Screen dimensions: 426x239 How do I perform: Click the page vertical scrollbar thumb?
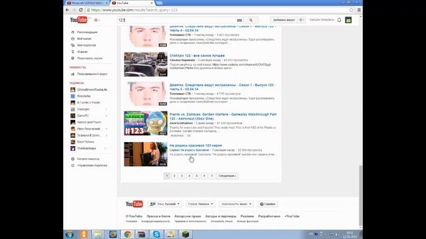pyautogui.click(x=361, y=196)
